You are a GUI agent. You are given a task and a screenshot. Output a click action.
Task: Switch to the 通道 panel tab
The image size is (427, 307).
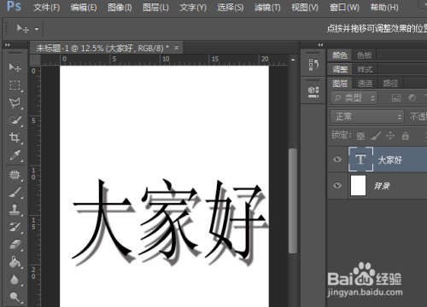[x=365, y=84]
